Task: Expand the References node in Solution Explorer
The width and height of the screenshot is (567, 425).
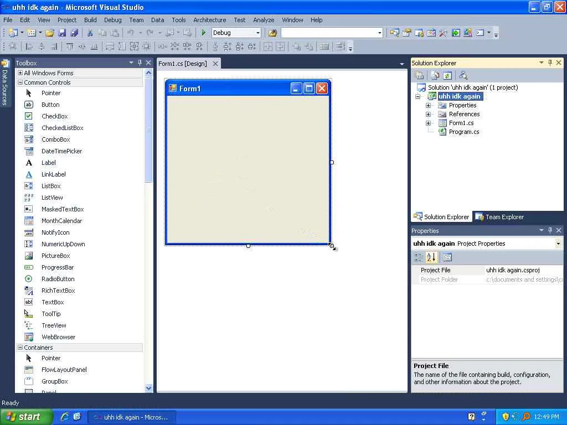Action: (428, 114)
